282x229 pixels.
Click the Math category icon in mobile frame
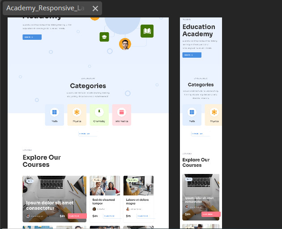192,112
